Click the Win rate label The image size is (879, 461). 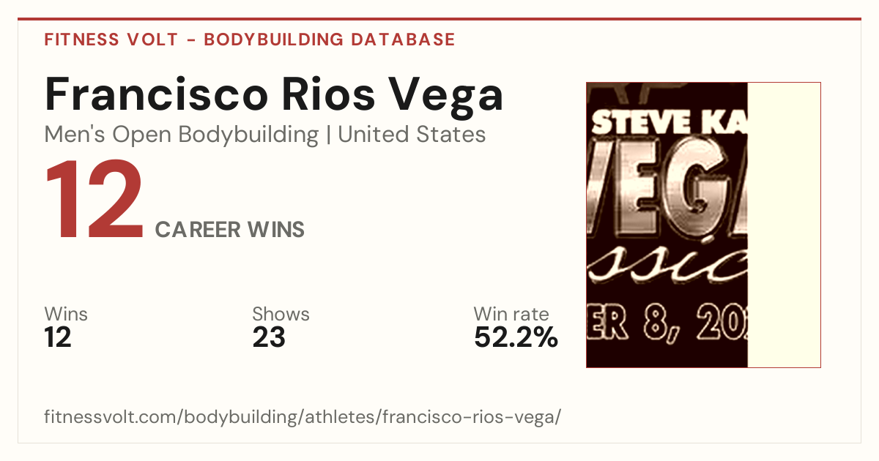point(511,315)
